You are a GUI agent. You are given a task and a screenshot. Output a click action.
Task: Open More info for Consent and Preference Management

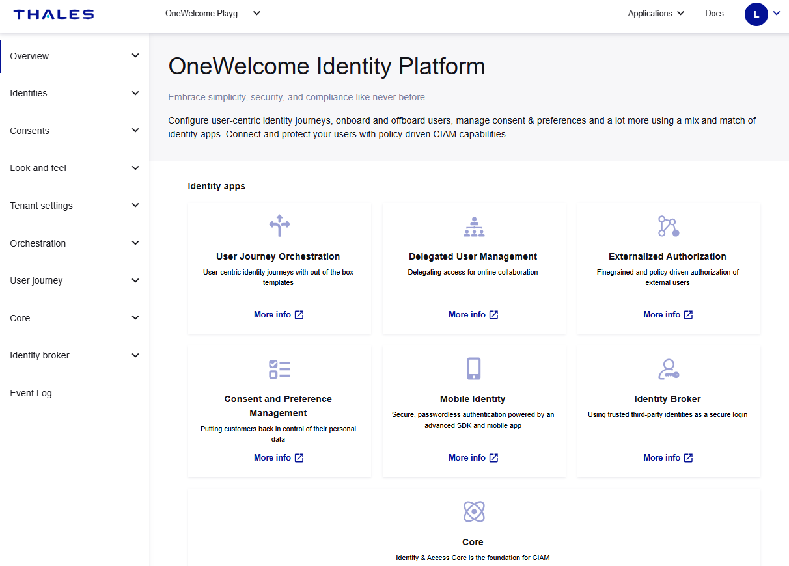coord(279,458)
